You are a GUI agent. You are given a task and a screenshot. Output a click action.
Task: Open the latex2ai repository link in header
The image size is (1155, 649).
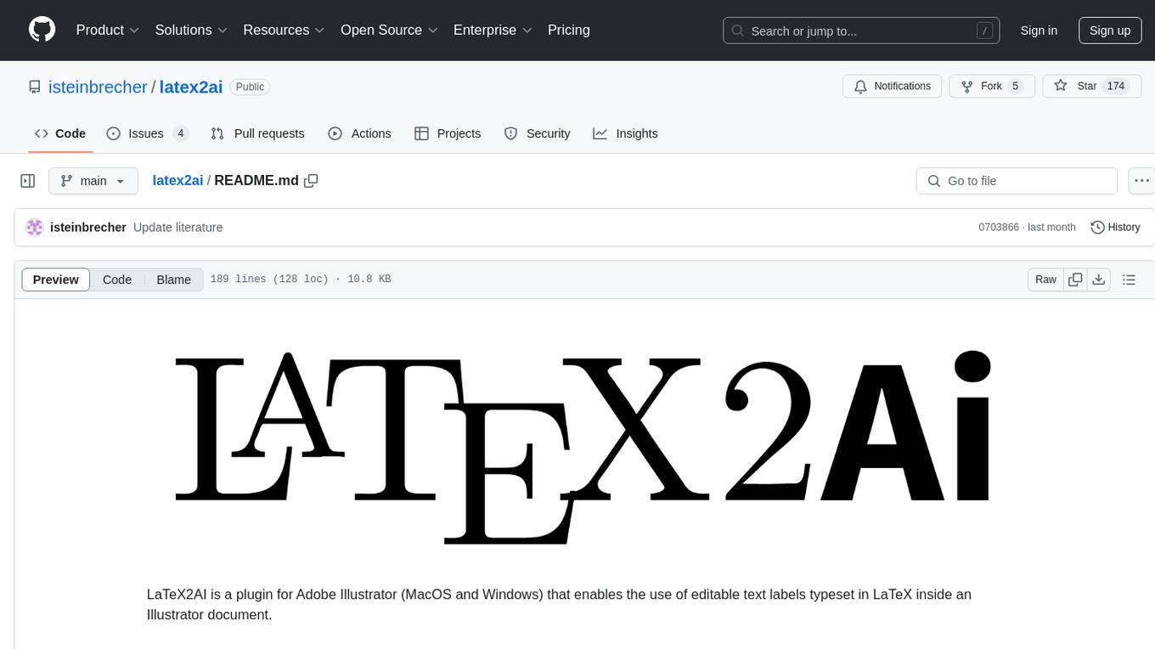point(191,87)
